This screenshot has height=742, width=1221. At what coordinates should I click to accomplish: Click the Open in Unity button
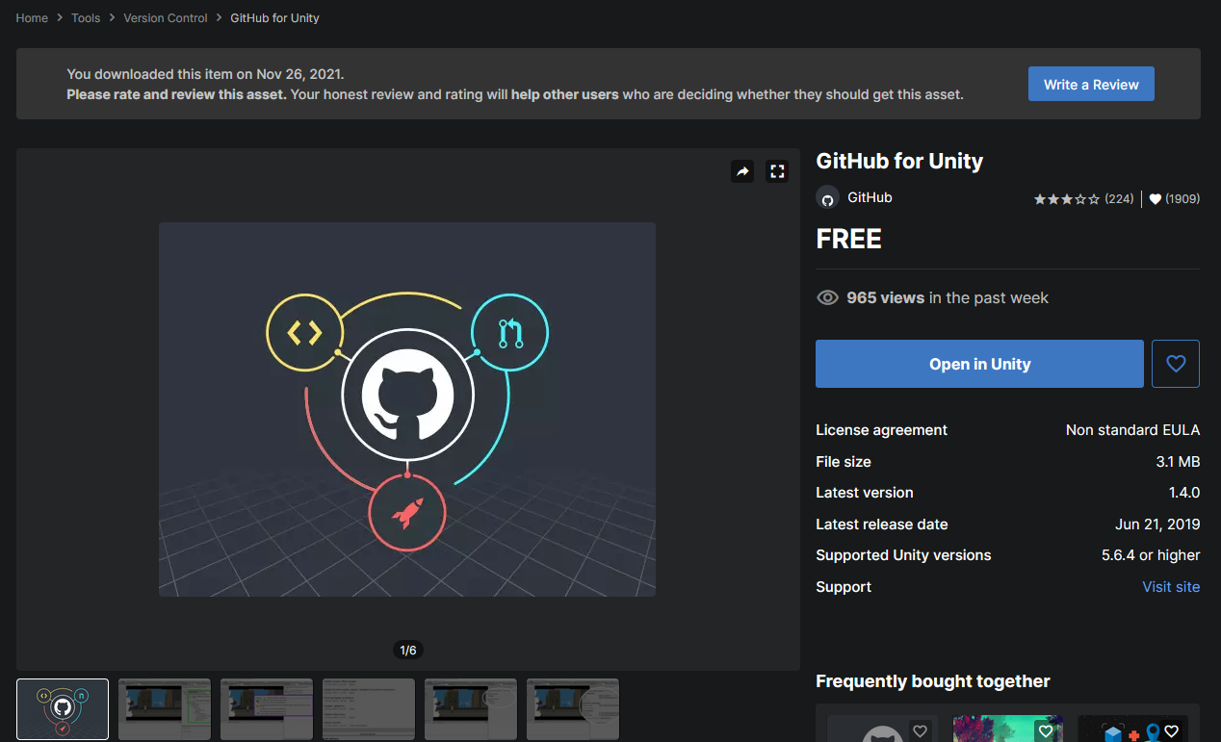[x=979, y=364]
